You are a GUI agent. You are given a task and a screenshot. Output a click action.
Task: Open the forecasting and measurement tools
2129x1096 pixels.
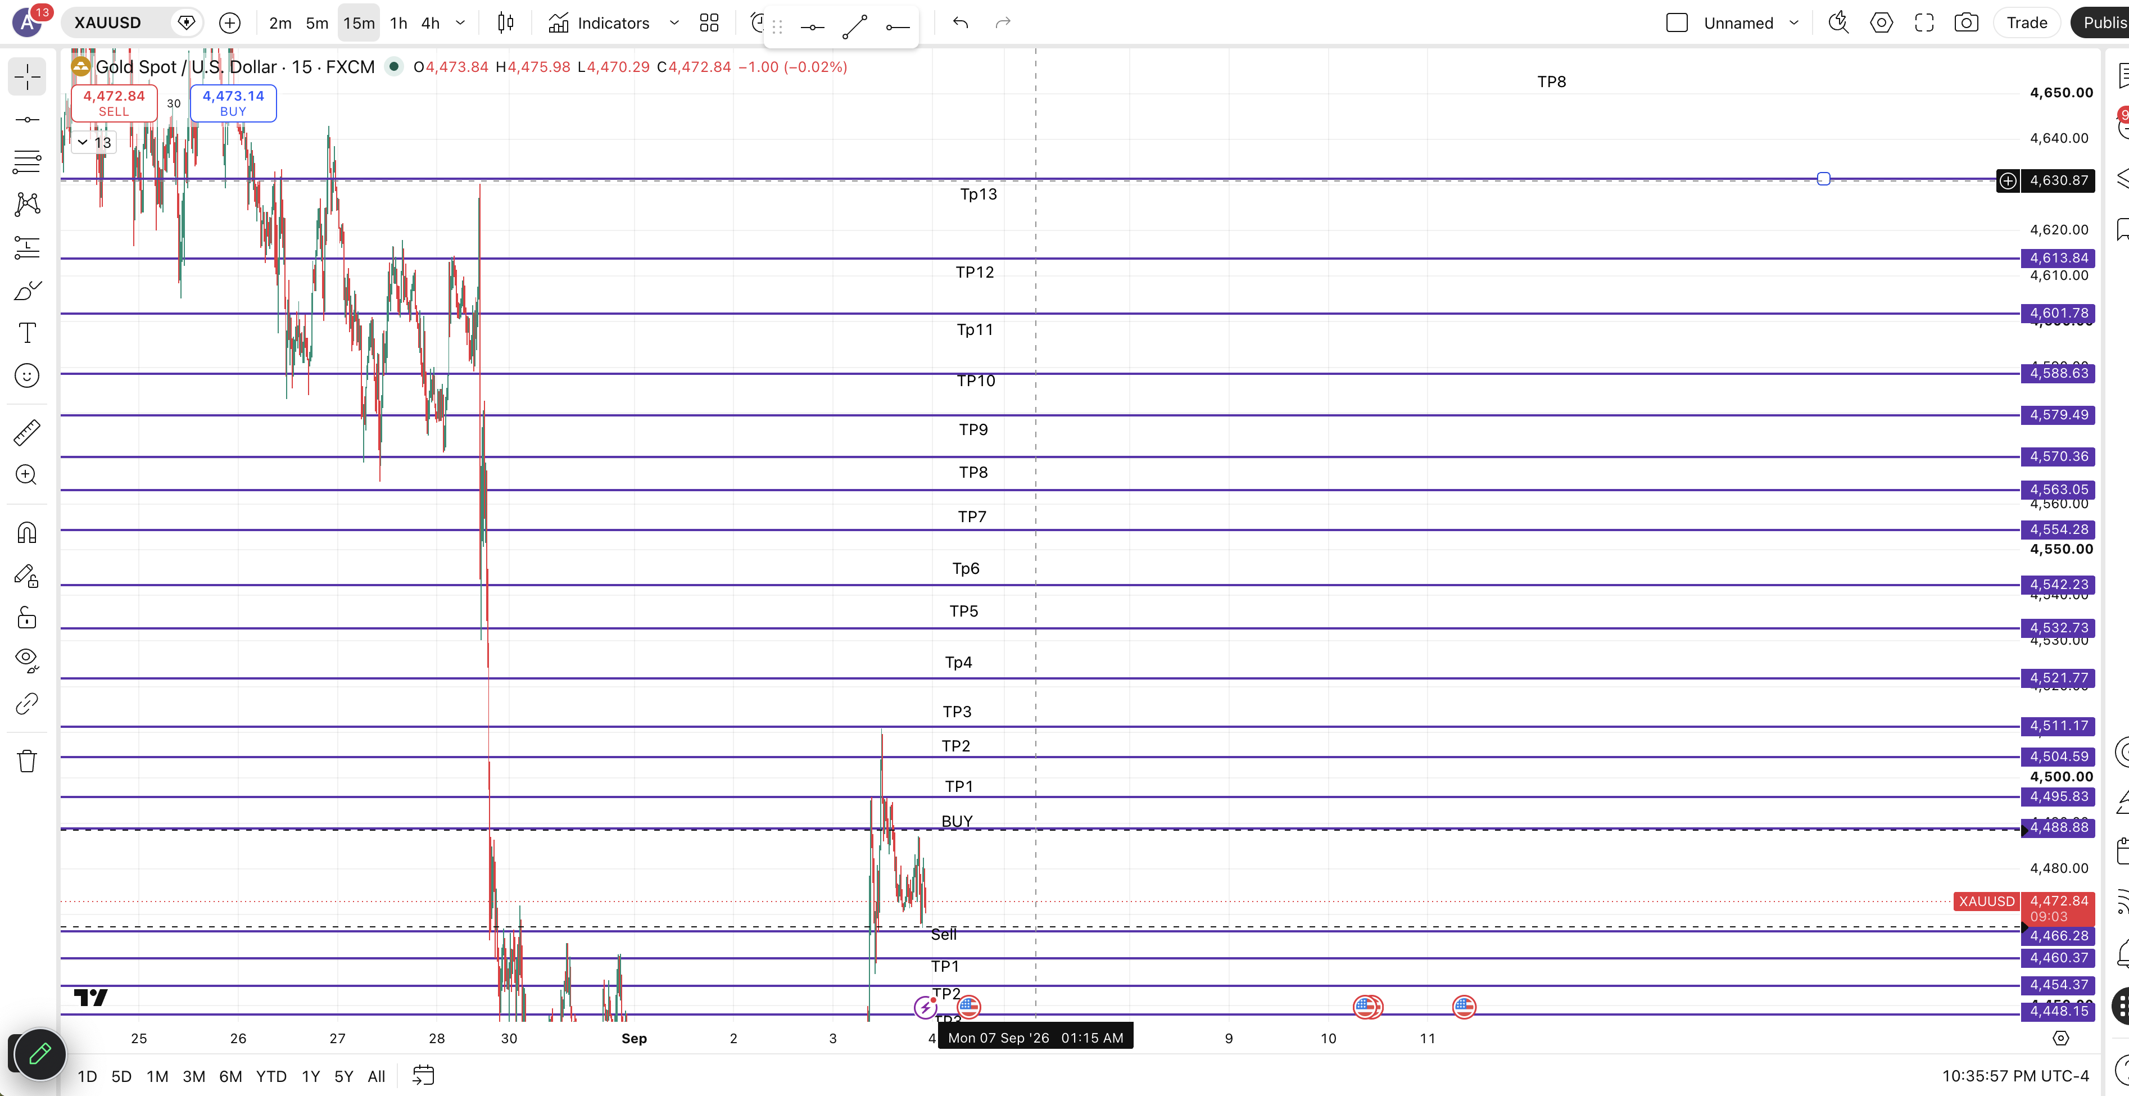coord(26,247)
